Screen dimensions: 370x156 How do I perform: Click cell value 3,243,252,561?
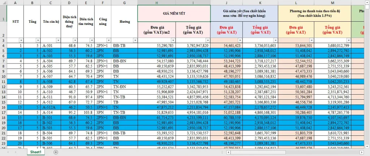coord(332,87)
